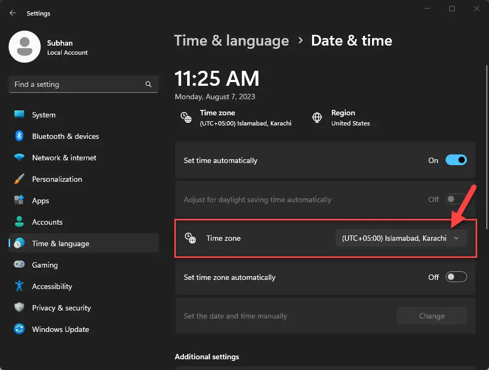Click the Gaming controller icon
This screenshot has width=489, height=370.
tap(20, 265)
